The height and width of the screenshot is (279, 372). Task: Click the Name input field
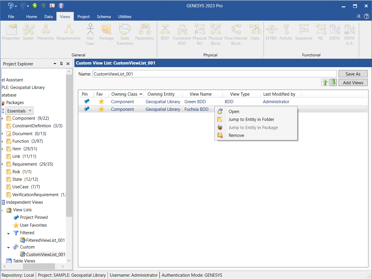214,74
